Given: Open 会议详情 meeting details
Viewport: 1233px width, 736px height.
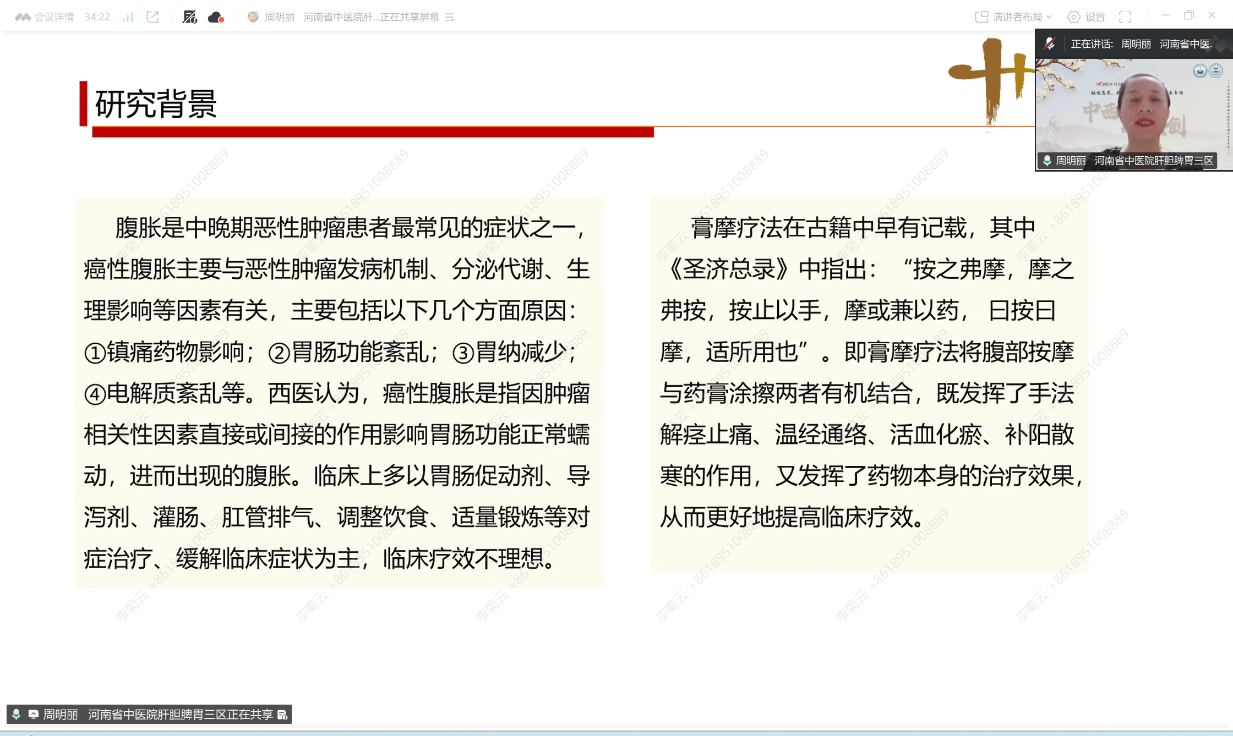Looking at the screenshot, I should [x=53, y=17].
